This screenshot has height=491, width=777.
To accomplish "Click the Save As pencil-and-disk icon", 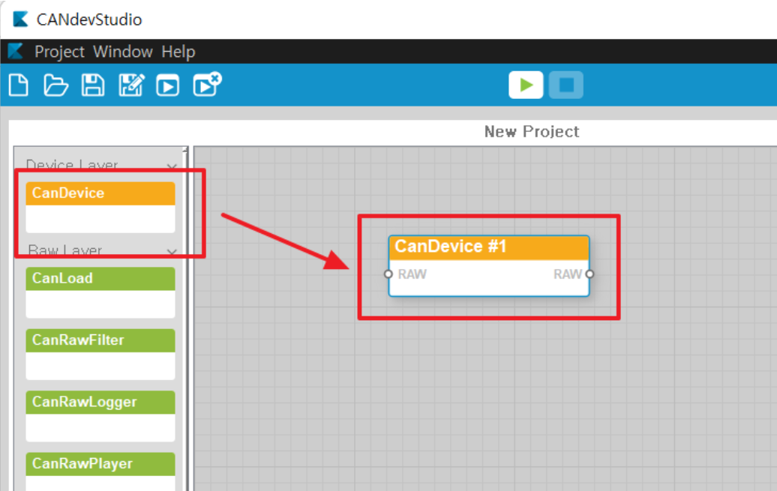I will pos(130,85).
